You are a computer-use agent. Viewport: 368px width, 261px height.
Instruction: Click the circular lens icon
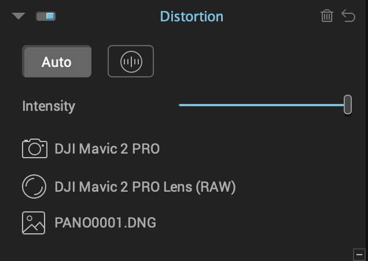[34, 187]
